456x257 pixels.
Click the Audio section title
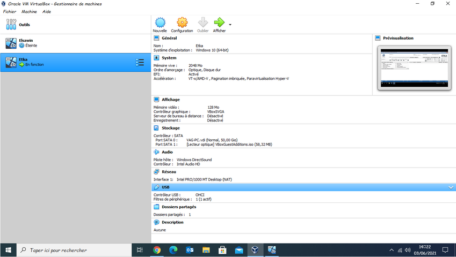click(167, 152)
